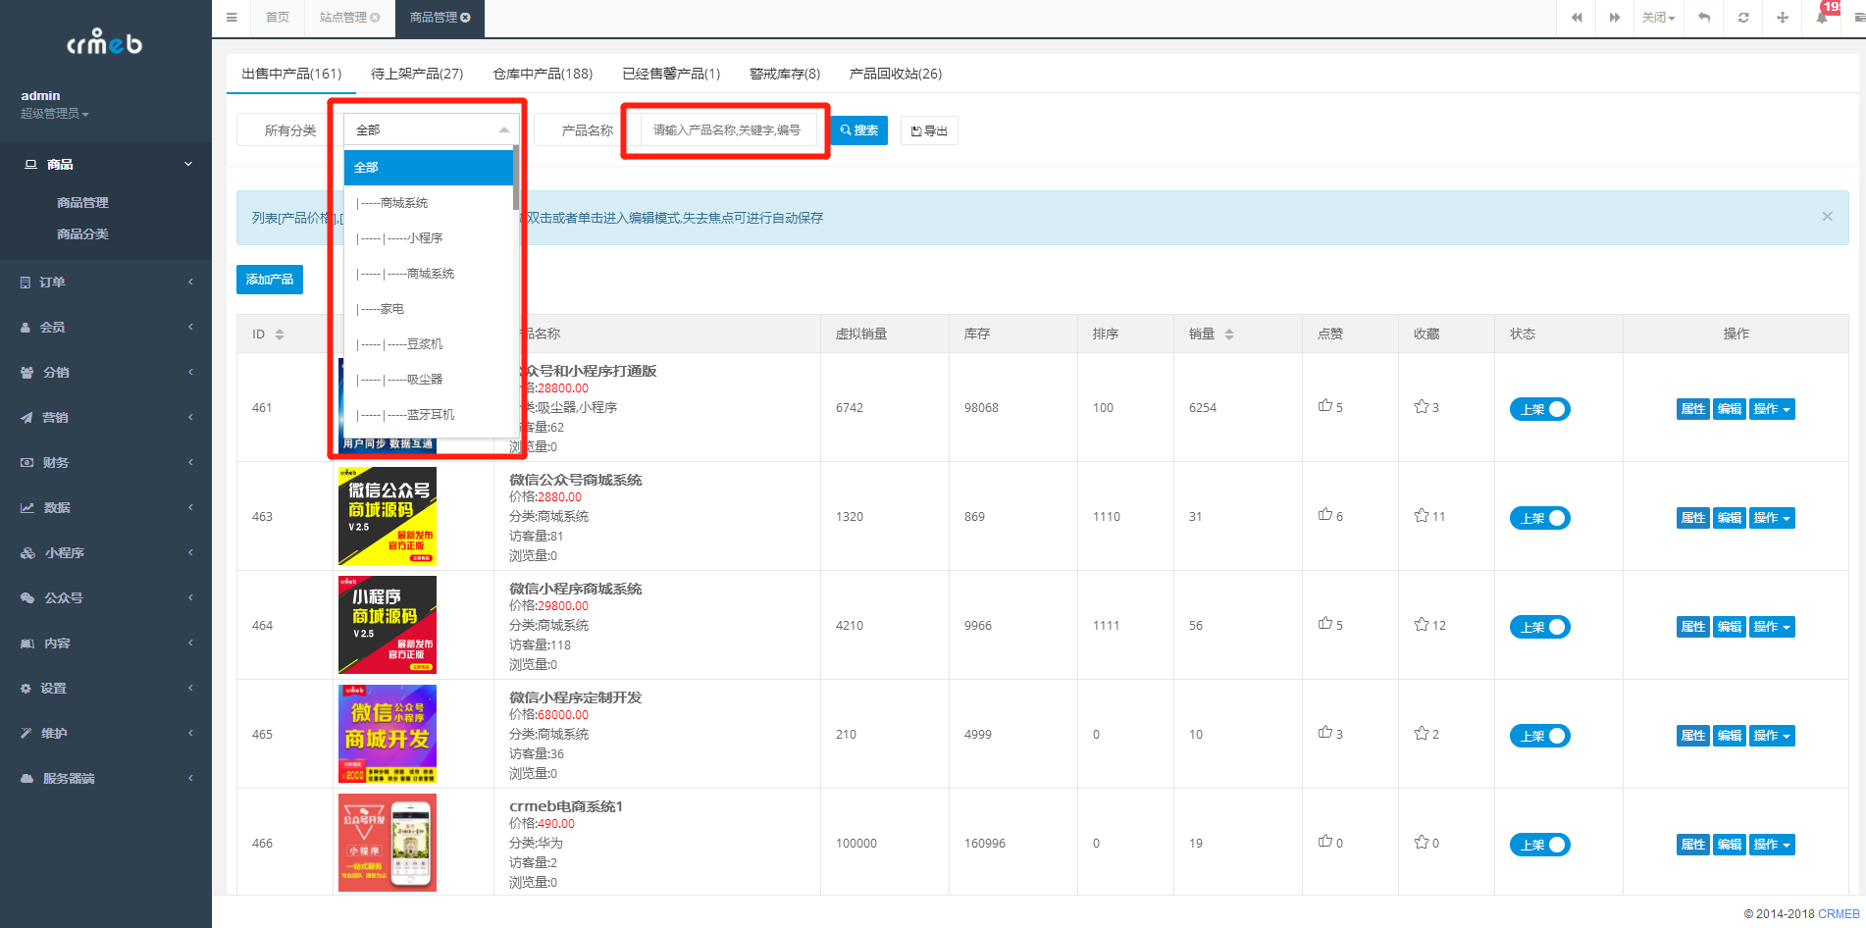
Task: Click the favorite star icon for product 463
Action: click(1421, 515)
